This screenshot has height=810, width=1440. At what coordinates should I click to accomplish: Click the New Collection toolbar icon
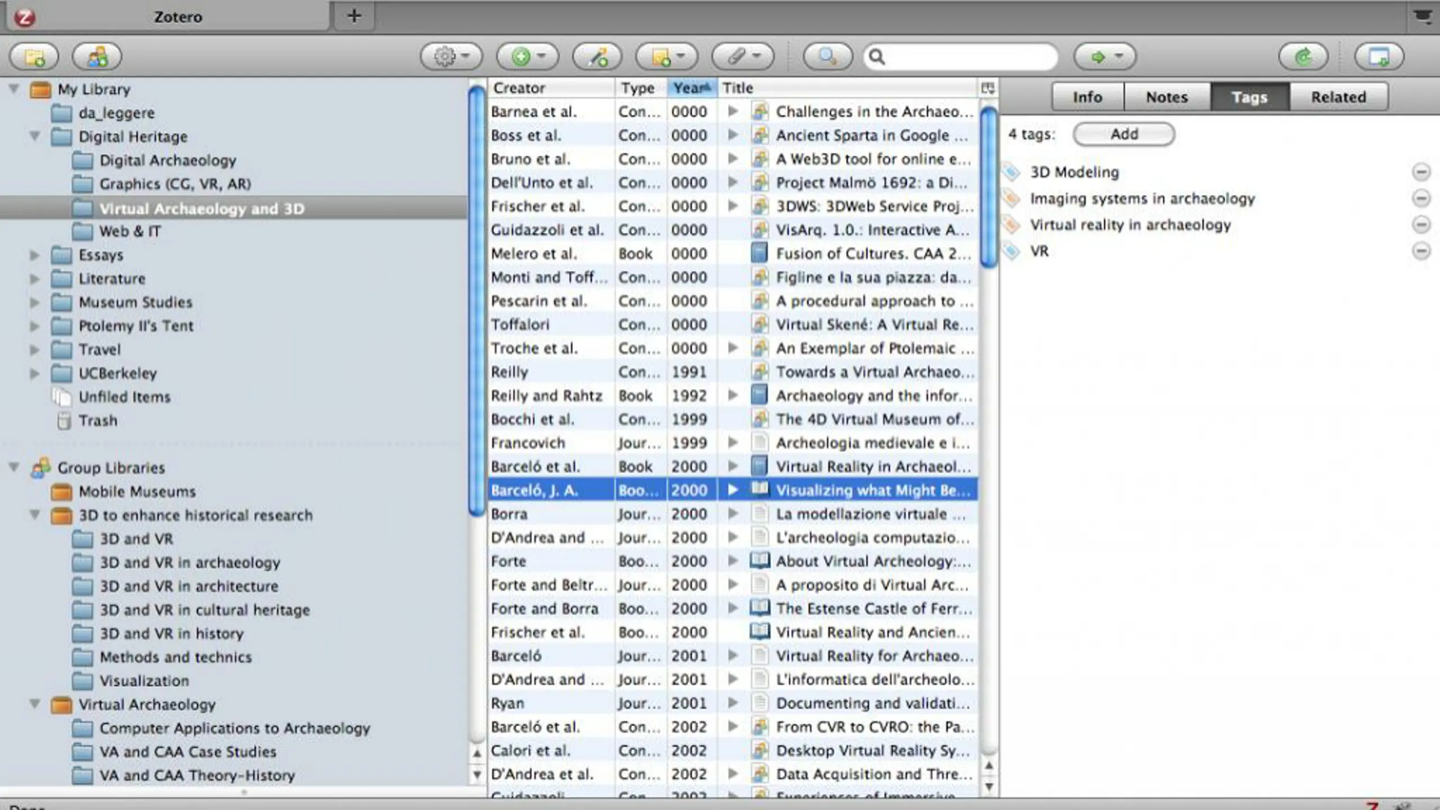point(34,56)
